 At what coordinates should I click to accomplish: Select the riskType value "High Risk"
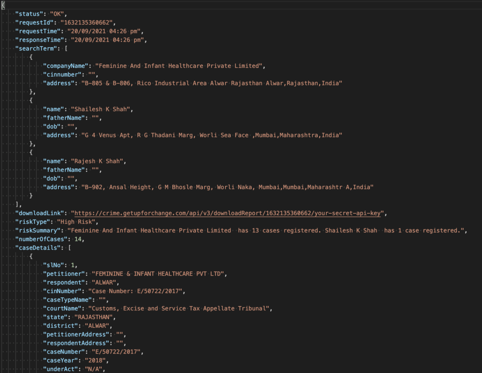tap(76, 222)
